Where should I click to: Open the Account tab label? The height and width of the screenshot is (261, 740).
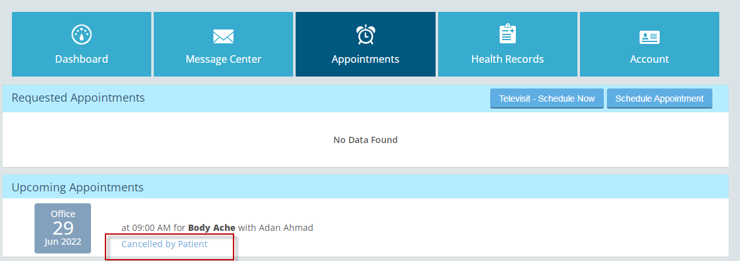tap(650, 59)
